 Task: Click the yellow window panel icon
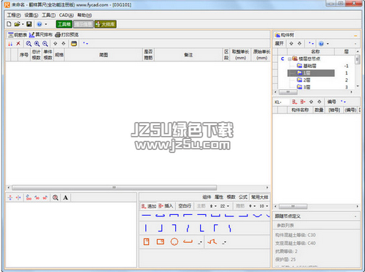(x=74, y=44)
